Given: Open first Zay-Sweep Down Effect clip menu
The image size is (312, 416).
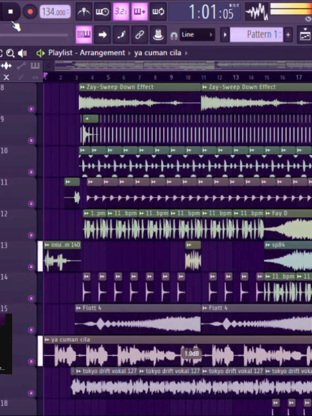Looking at the screenshot, I should coord(82,87).
